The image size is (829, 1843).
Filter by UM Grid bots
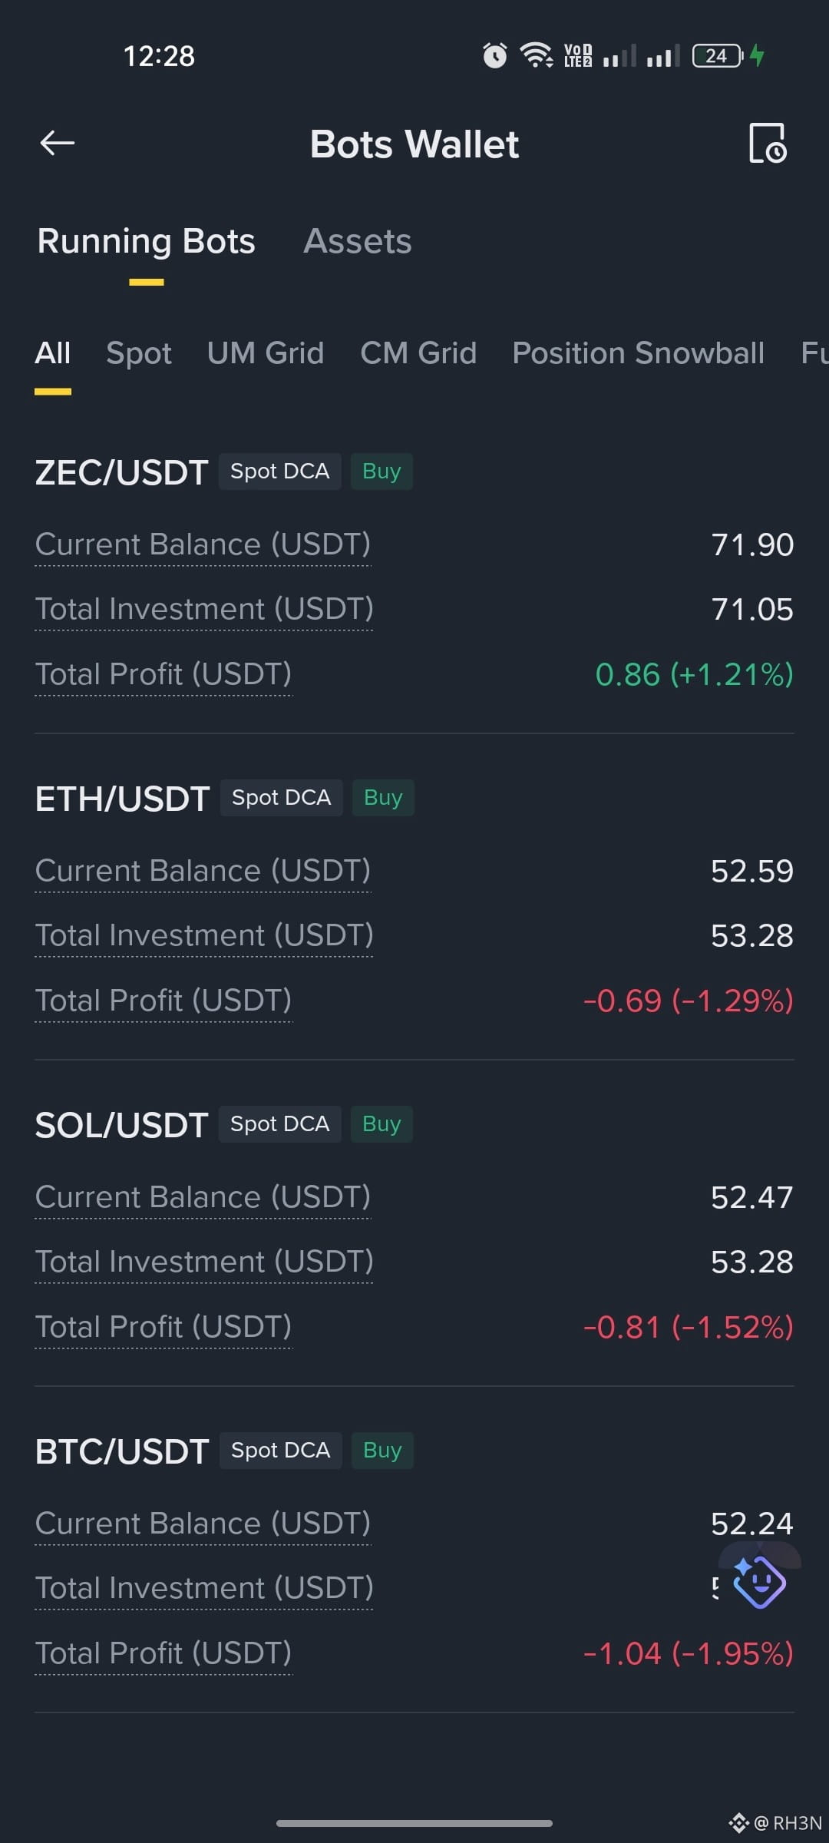[x=266, y=353]
